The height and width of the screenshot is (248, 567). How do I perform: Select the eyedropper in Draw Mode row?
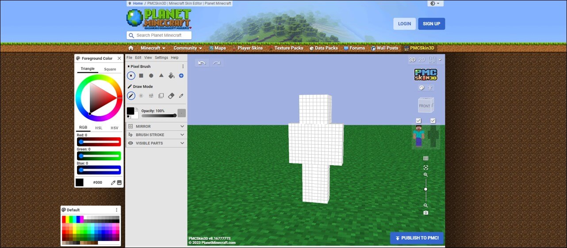pos(181,96)
